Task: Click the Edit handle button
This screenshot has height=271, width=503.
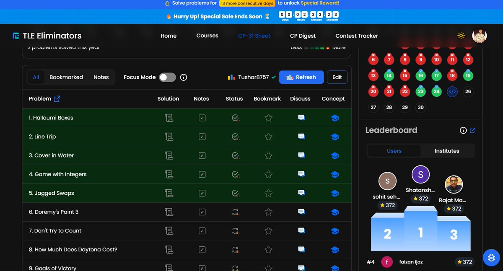Action: click(337, 77)
